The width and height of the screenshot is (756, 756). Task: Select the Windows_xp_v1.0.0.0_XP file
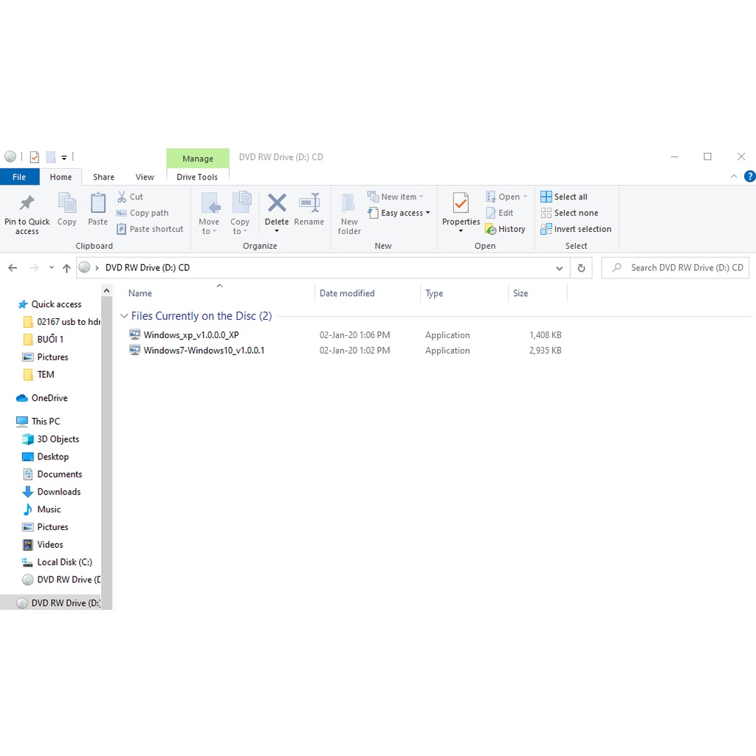pos(190,335)
